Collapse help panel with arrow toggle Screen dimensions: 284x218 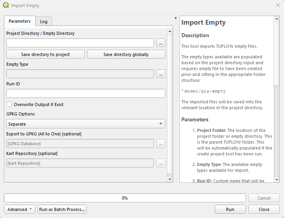175,18
